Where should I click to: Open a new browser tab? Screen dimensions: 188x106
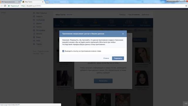[47, 2]
